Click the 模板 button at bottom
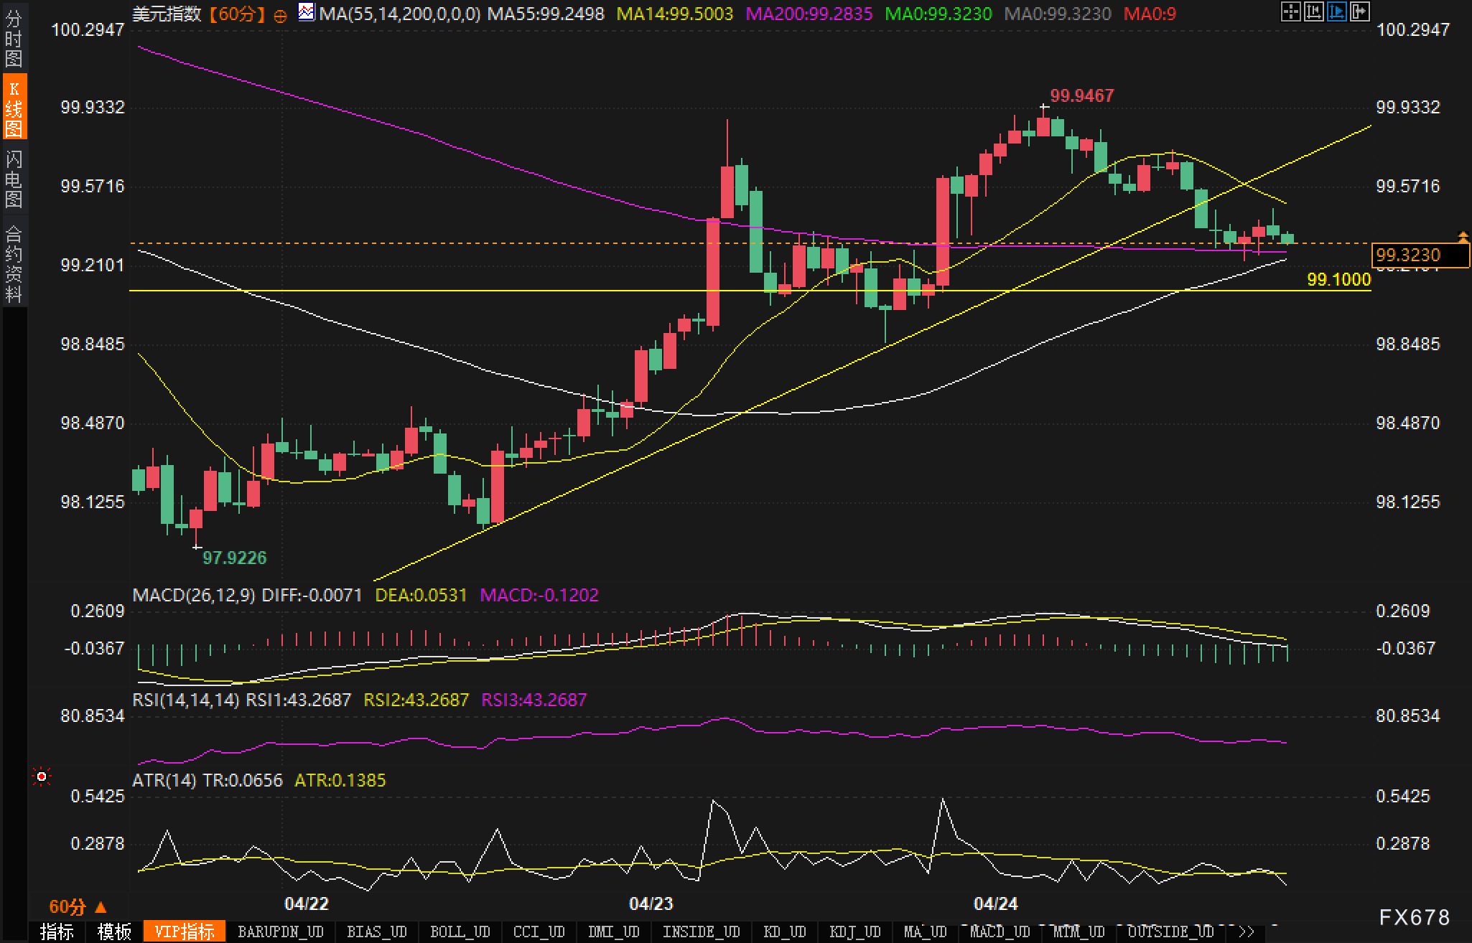Image resolution: width=1472 pixels, height=943 pixels. 114,932
